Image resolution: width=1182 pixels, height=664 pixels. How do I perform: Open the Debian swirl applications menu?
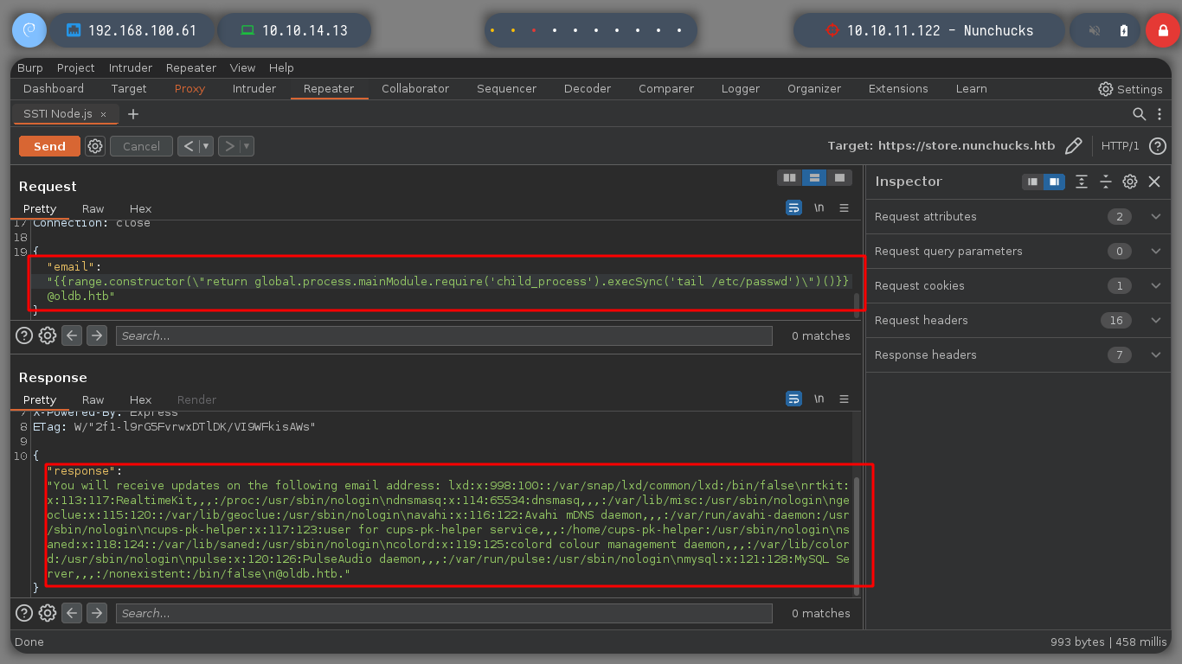point(29,30)
